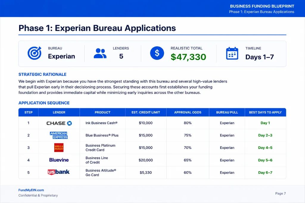Screen dimensions: 305x203
Task: Click the 75% approval odds value
Action: coord(188,135)
